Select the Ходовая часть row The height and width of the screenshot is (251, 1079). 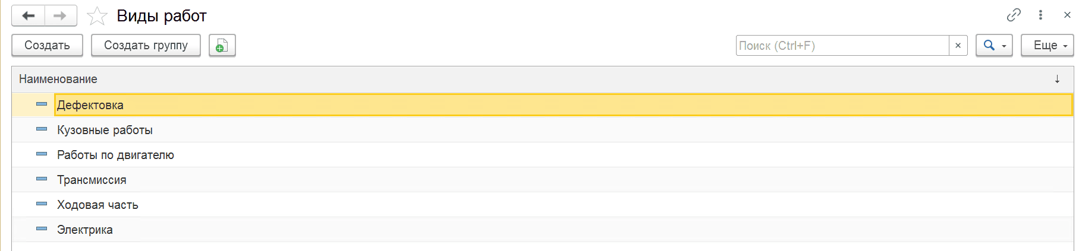[542, 205]
